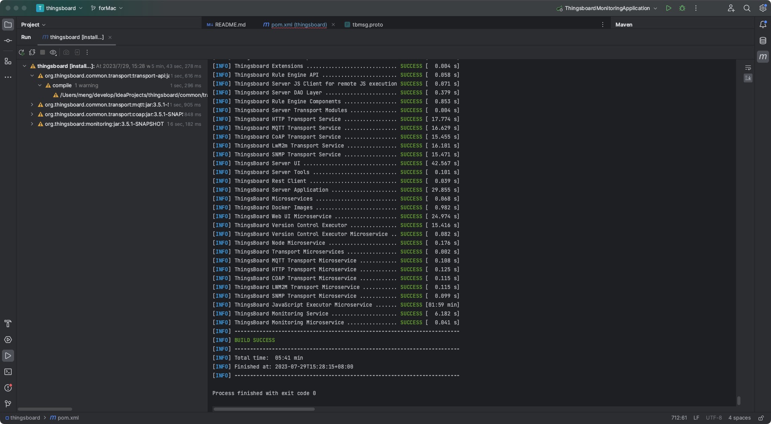Screen dimensions: 771x424
Task: Run ThingsboardMonitoringApplication with play icon
Action: click(669, 8)
